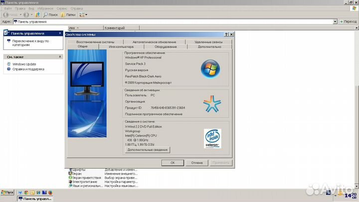The height and width of the screenshot is (202, 359).
Task: Select the Экран list item
Action: pyautogui.click(x=75, y=174)
